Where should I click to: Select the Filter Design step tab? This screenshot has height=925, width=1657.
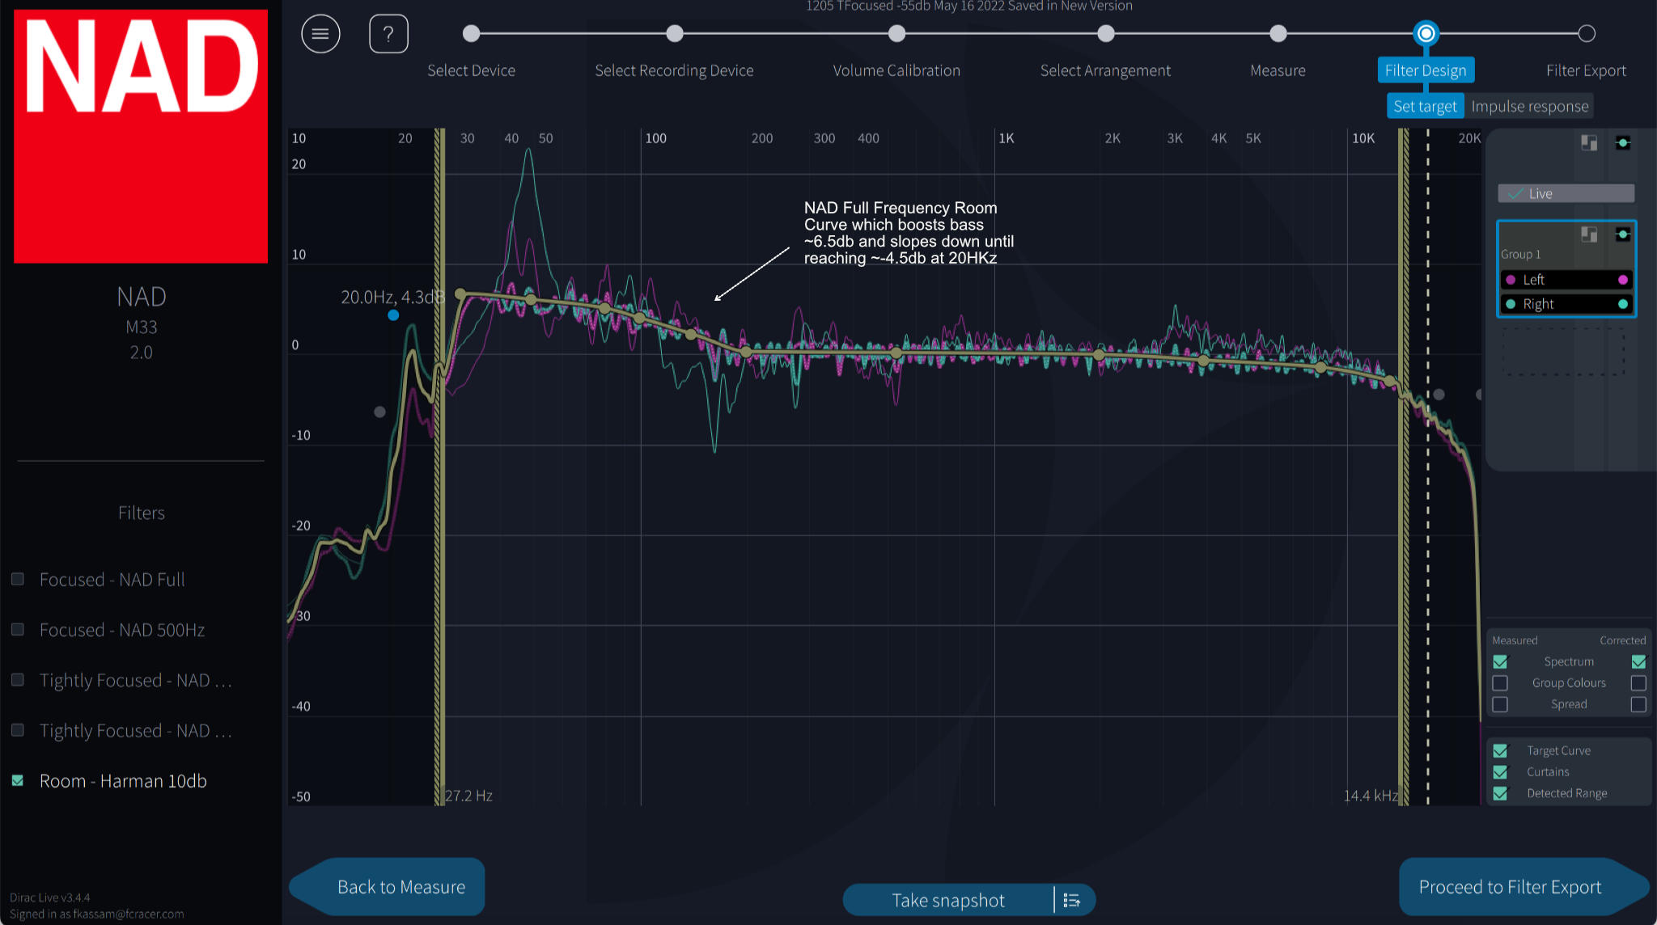(1426, 70)
